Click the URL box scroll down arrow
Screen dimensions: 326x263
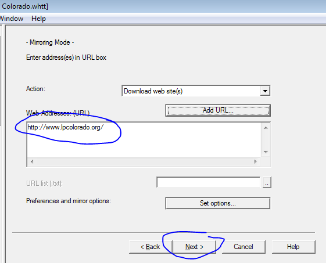266,152
